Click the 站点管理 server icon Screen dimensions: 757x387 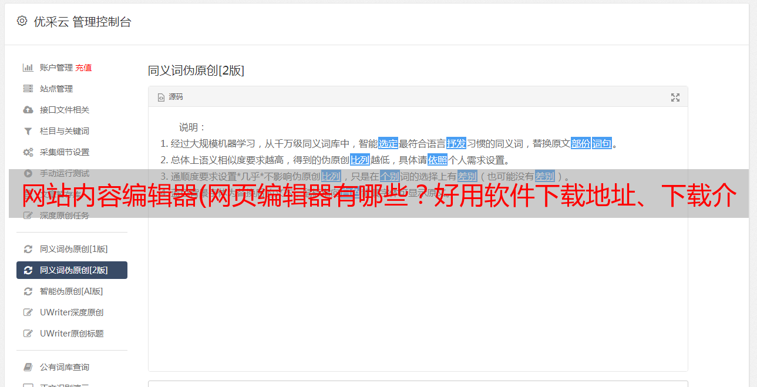tap(28, 89)
